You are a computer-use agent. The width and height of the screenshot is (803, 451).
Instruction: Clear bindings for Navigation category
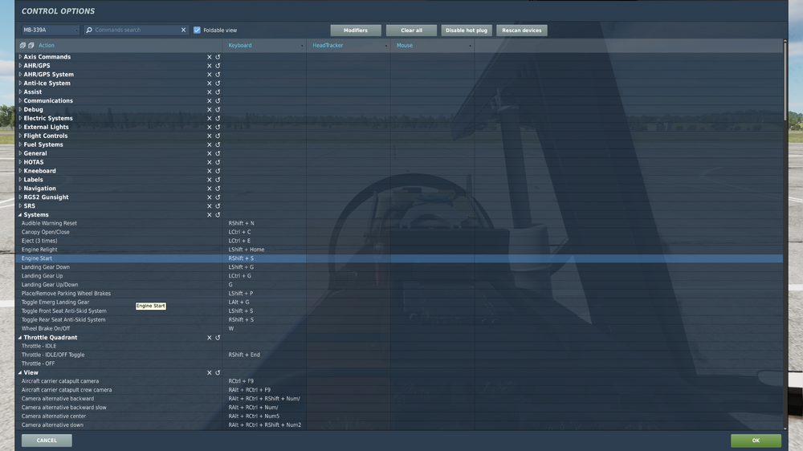click(x=209, y=189)
